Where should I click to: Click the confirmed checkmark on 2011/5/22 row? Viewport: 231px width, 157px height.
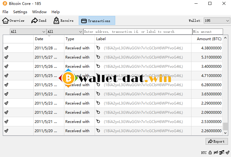click(x=6, y=112)
